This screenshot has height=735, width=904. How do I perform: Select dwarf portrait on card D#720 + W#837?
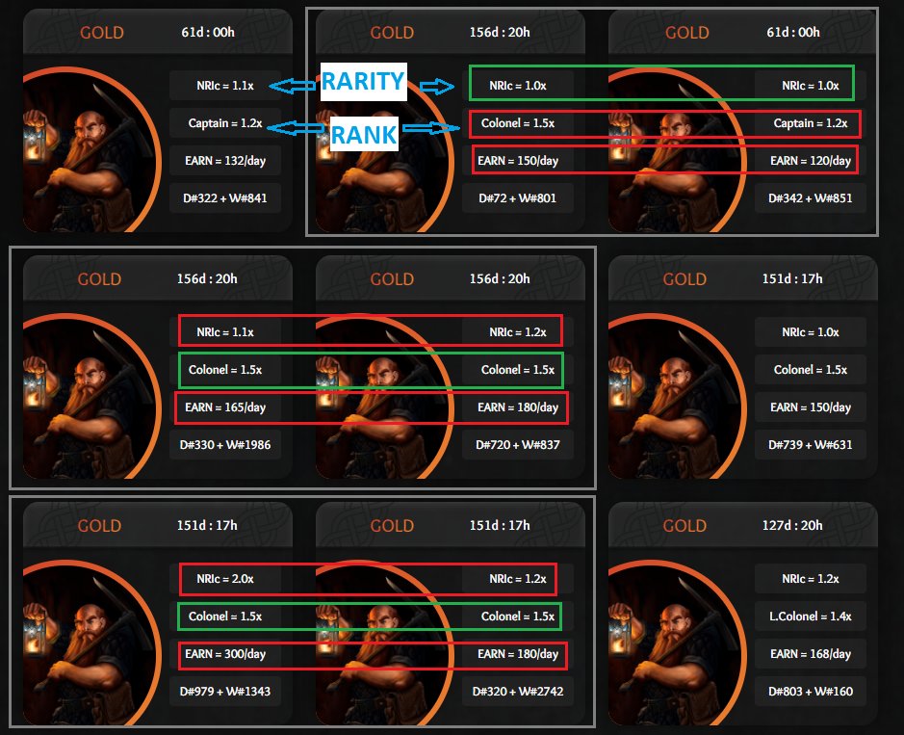coord(383,396)
